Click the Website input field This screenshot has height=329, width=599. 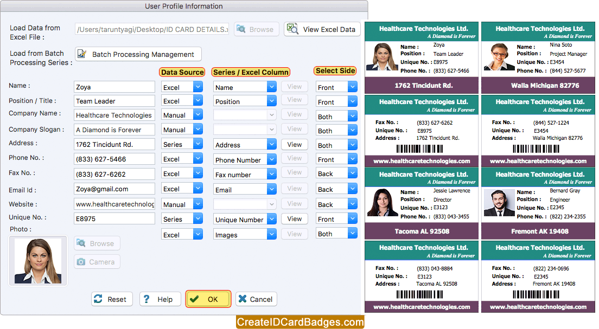pos(114,204)
